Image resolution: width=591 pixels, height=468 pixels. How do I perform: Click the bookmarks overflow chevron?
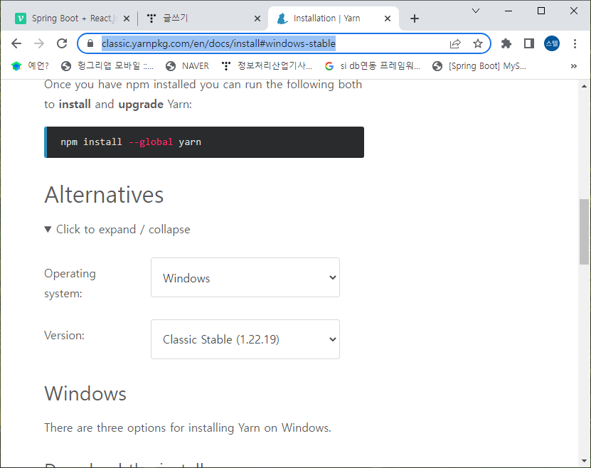pyautogui.click(x=573, y=65)
